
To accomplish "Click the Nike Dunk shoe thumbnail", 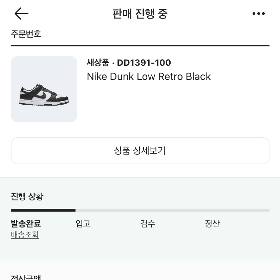I will 44,89.
